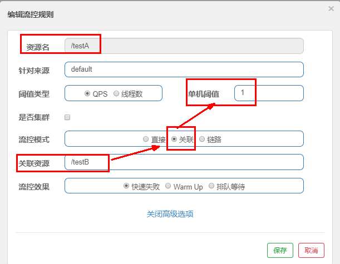Click the 单机阈值 label
340x264 pixels.
click(204, 94)
